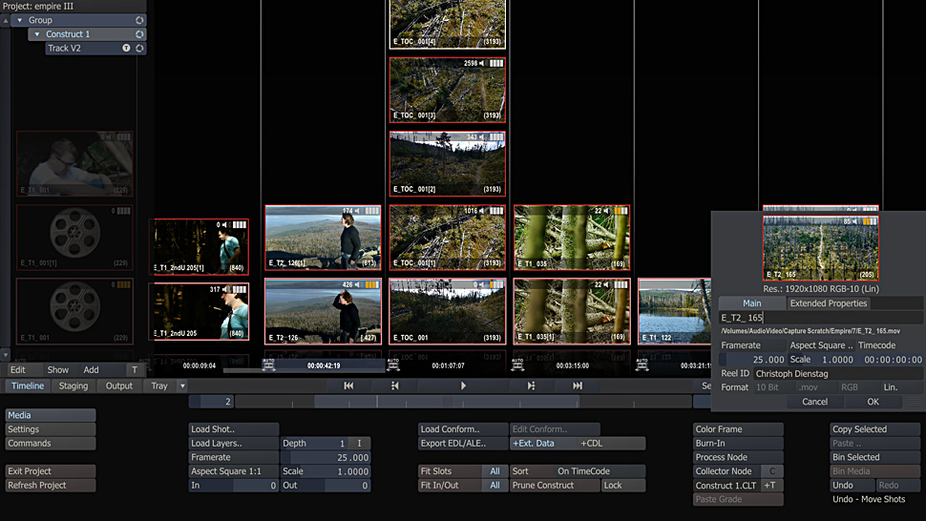This screenshot has height=521, width=926.
Task: Collapse the Group tree node
Action: click(x=19, y=20)
